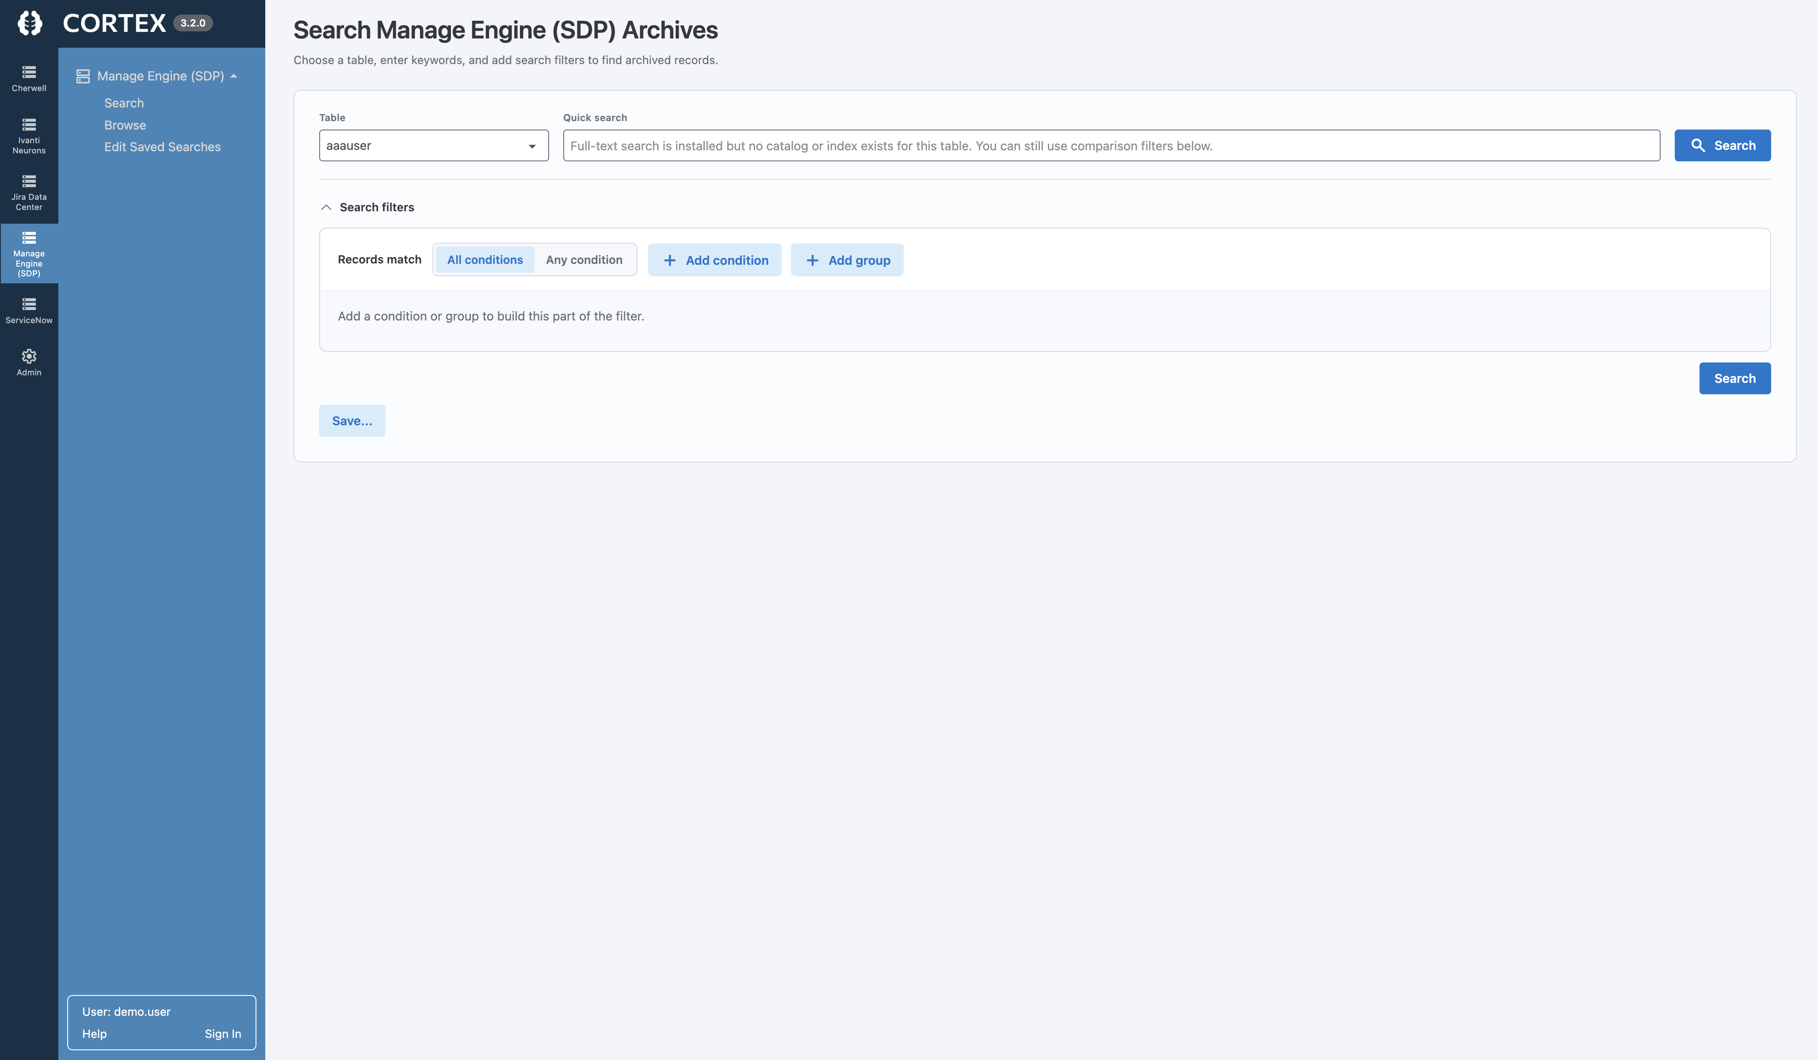This screenshot has width=1818, height=1060.
Task: Click the Save... button
Action: 352,421
